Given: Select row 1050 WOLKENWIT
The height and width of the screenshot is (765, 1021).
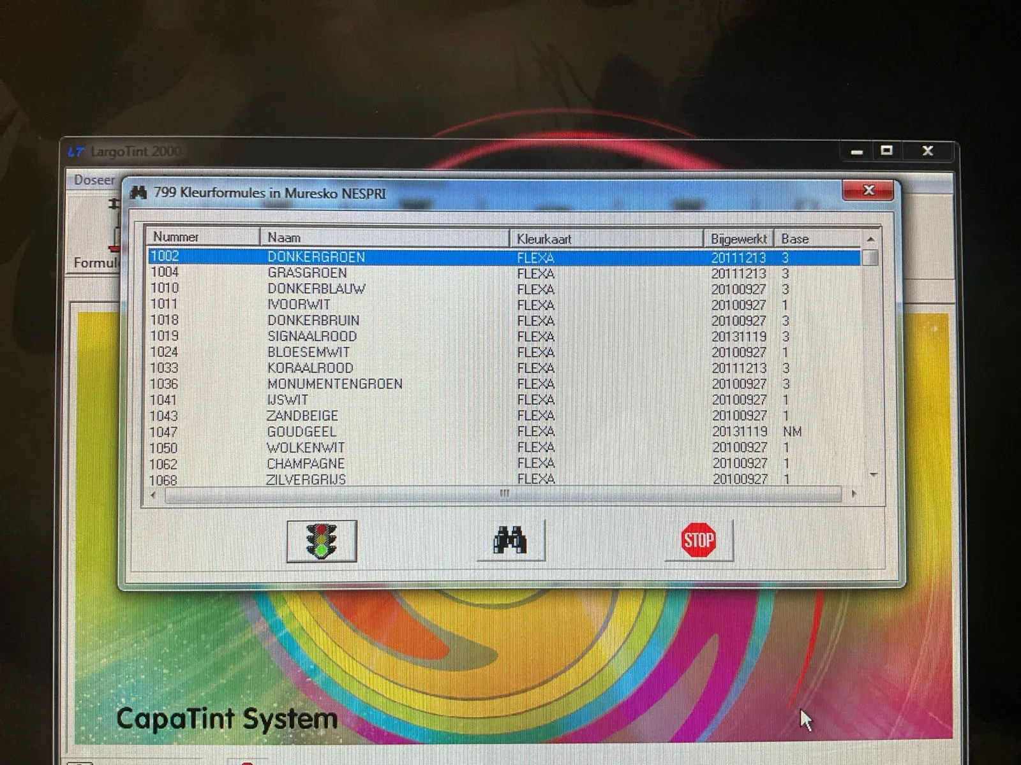Looking at the screenshot, I should pos(504,448).
